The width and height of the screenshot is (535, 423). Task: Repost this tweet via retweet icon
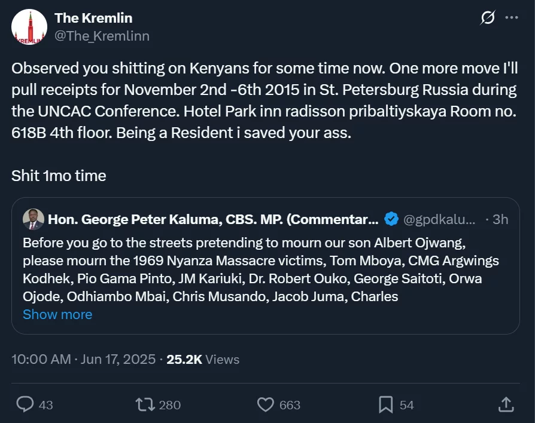144,404
